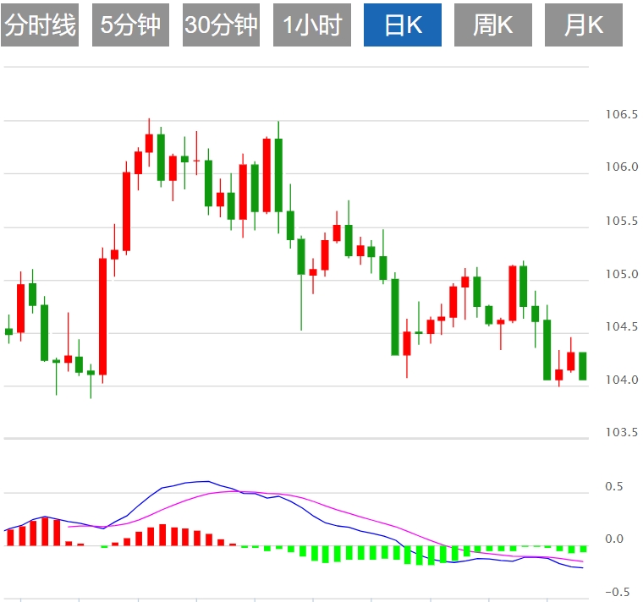Click the 103.5 price axis label
The image size is (643, 602).
click(x=622, y=432)
